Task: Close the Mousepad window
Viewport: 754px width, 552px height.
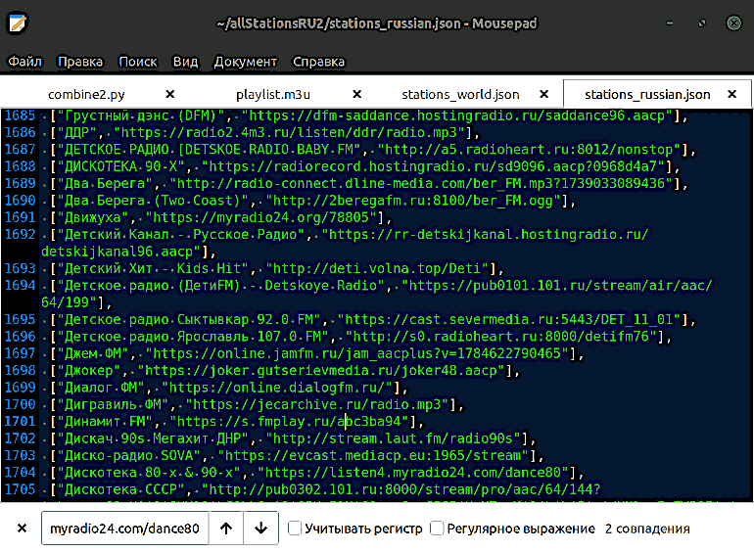Action: pyautogui.click(x=733, y=23)
